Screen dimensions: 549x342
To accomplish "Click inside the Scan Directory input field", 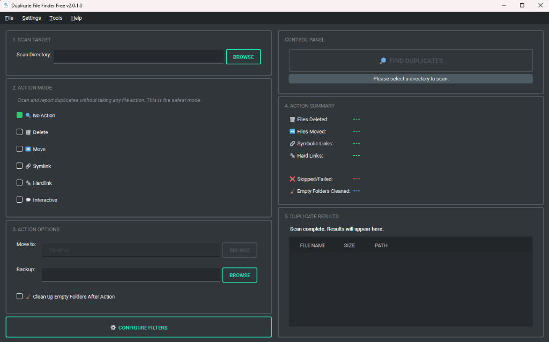I will [x=138, y=56].
